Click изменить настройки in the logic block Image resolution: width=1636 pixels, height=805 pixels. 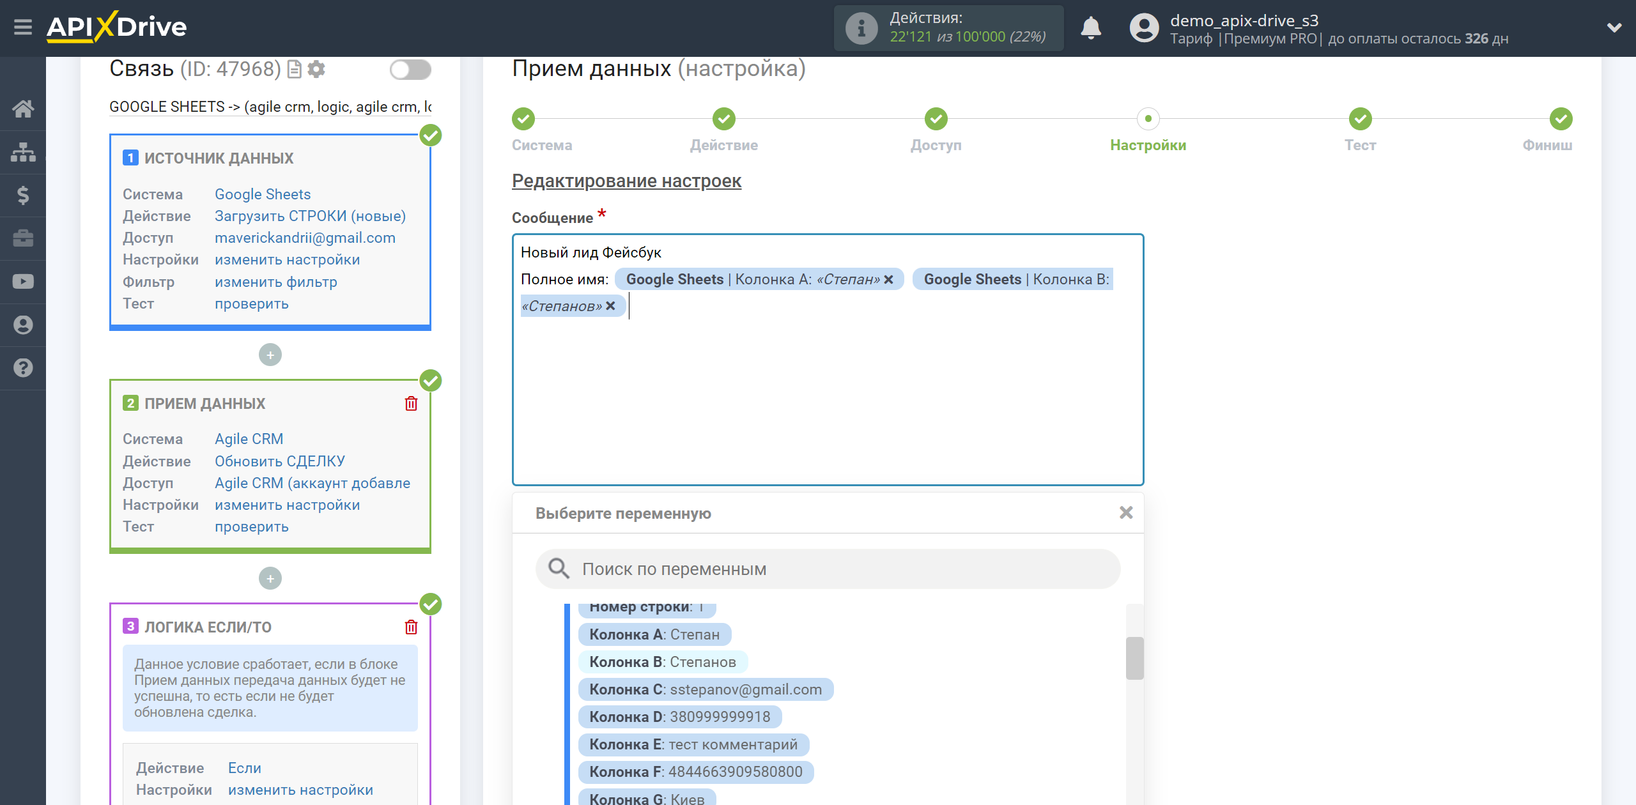point(300,790)
